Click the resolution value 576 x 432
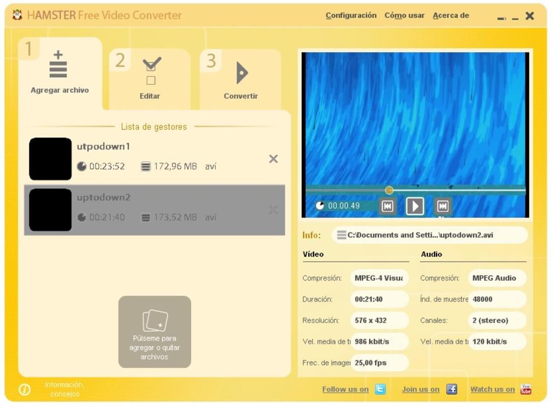This screenshot has width=553, height=407. click(379, 320)
